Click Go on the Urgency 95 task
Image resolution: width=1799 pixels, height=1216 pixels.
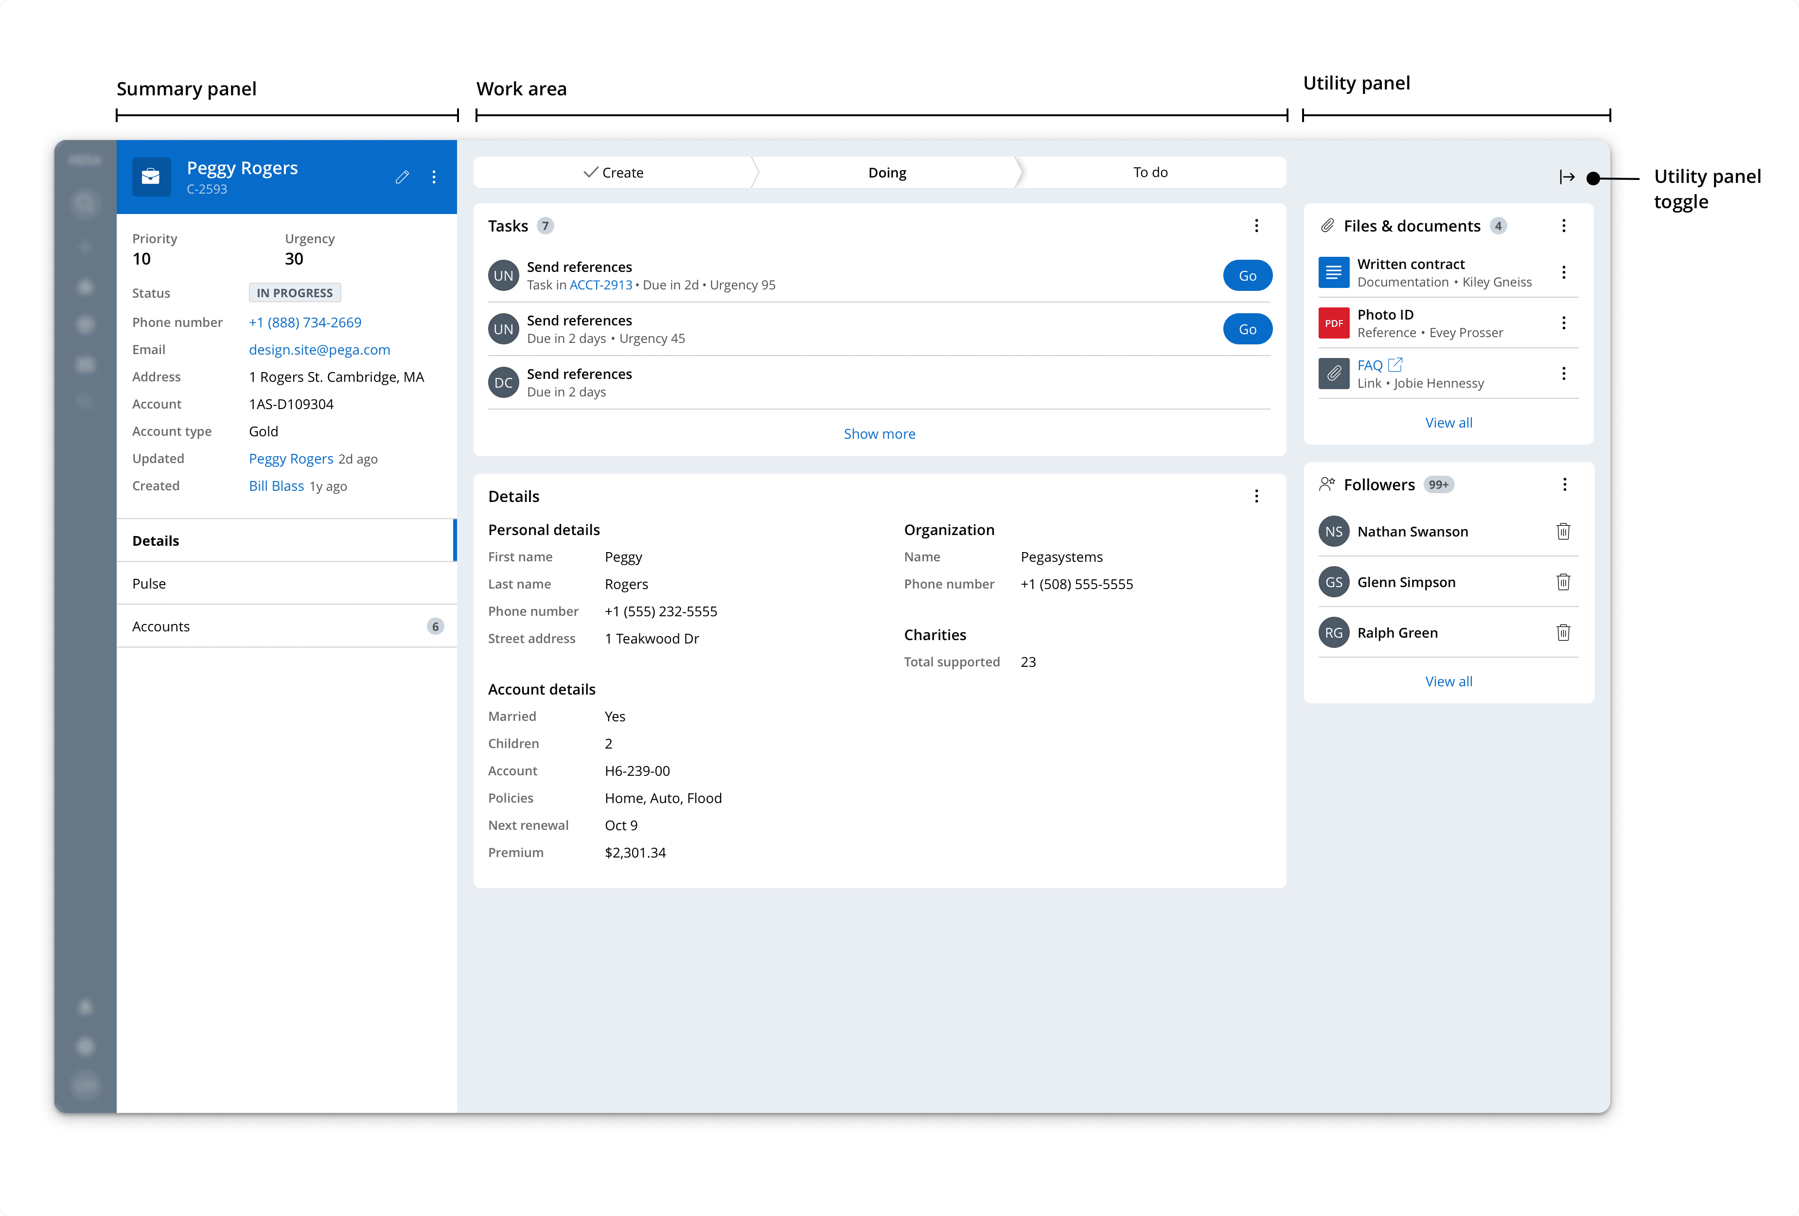point(1247,275)
